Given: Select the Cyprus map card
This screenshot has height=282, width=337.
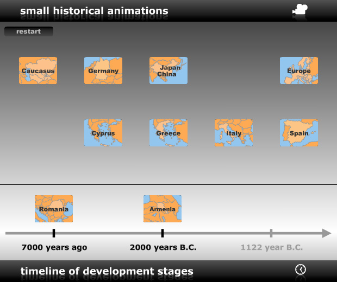Looking at the screenshot, I should [x=103, y=133].
